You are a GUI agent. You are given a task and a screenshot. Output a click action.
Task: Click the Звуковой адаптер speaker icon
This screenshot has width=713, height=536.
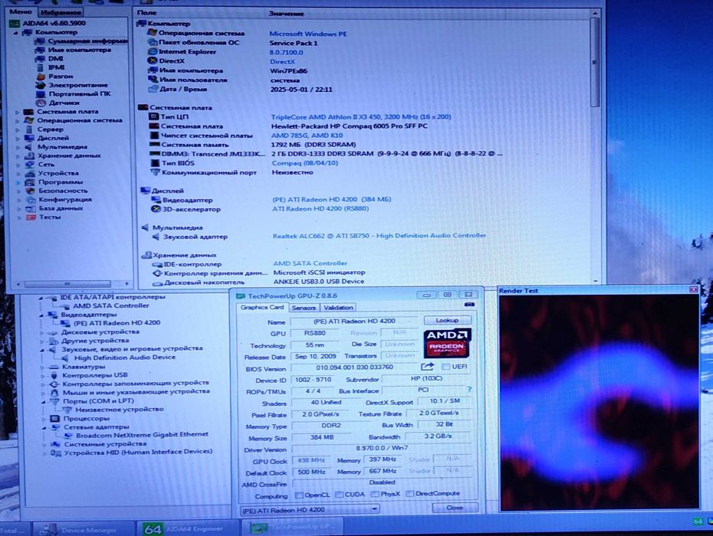(156, 237)
